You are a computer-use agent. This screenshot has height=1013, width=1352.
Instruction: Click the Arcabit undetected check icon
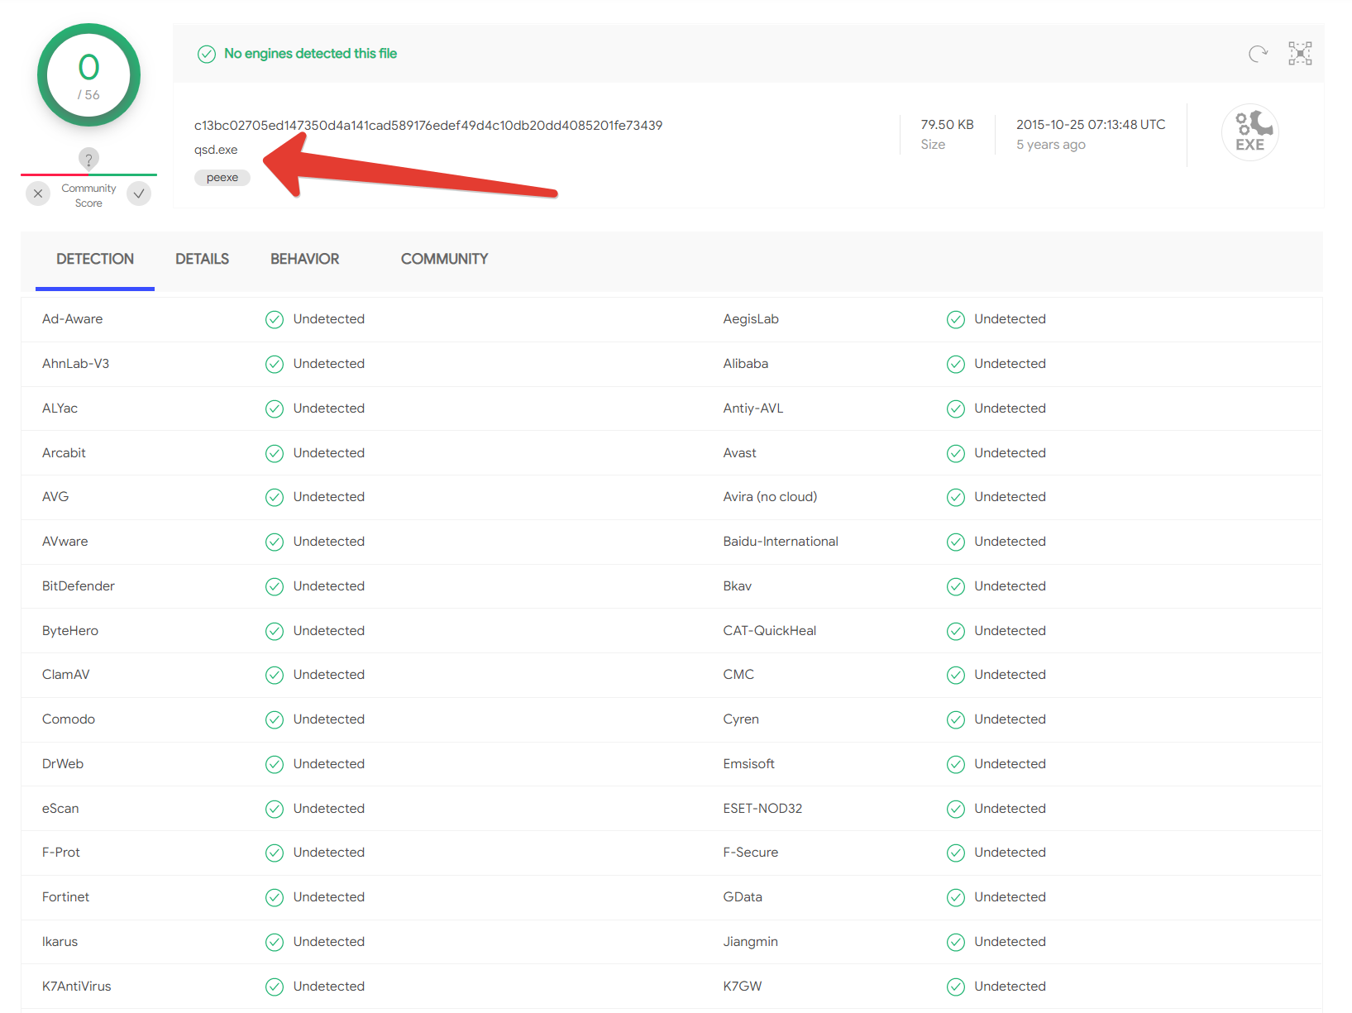point(275,453)
